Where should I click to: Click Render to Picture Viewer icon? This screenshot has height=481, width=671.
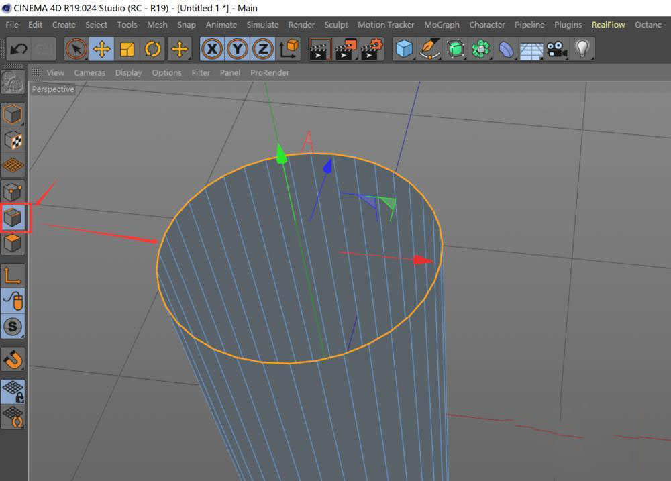(346, 49)
